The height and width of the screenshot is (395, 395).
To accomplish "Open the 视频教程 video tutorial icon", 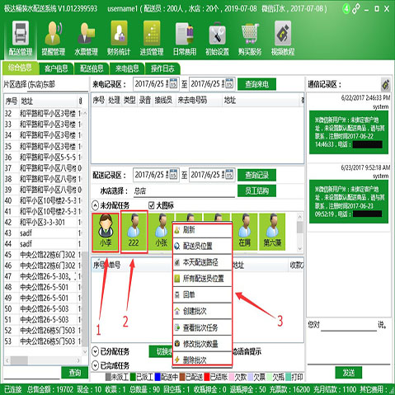I will click(283, 38).
